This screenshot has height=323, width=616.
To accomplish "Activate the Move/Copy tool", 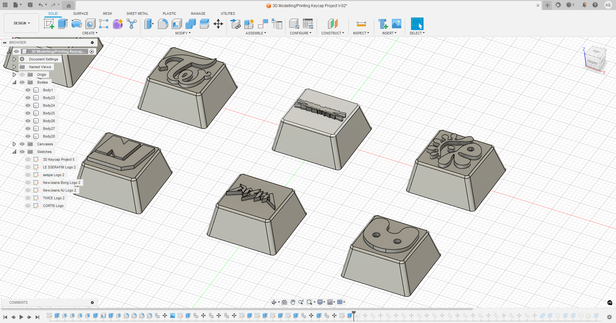I will tap(218, 24).
